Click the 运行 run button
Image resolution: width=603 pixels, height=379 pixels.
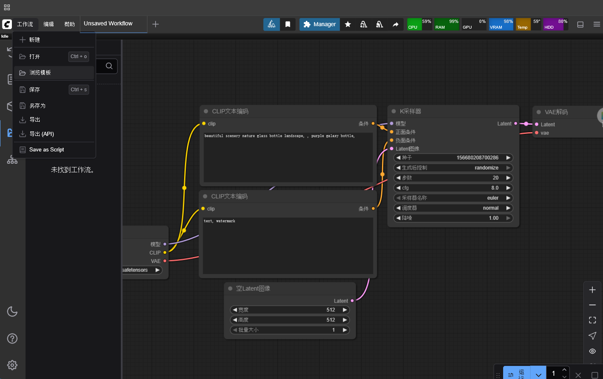517,374
